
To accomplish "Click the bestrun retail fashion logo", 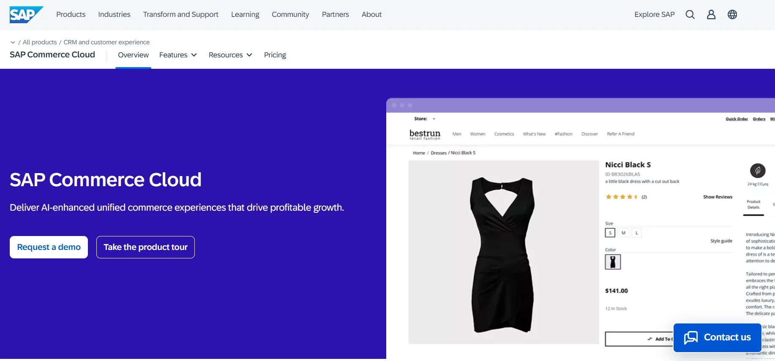I will pyautogui.click(x=425, y=135).
